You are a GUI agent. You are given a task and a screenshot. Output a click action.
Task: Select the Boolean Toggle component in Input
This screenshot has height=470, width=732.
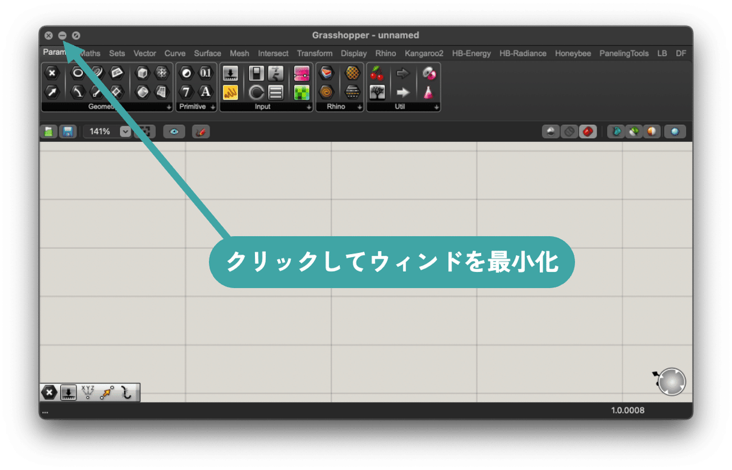(x=256, y=73)
